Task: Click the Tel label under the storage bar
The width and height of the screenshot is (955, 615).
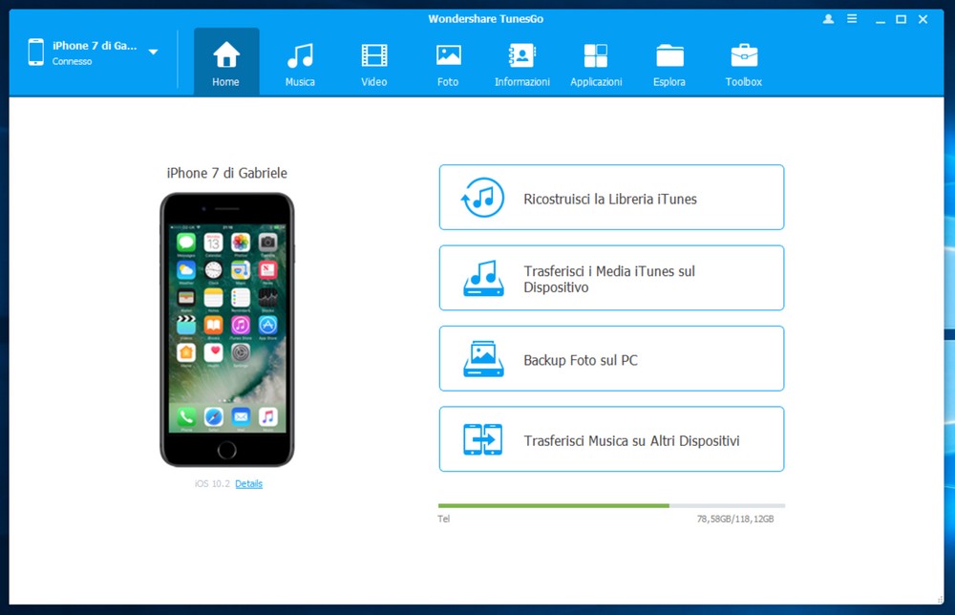Action: coord(443,519)
